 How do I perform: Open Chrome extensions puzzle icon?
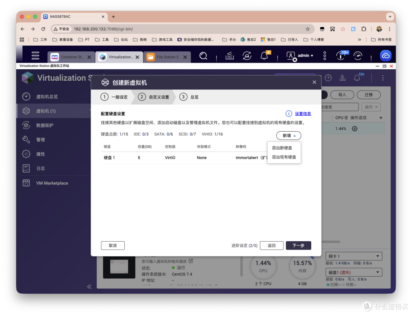pos(364,29)
